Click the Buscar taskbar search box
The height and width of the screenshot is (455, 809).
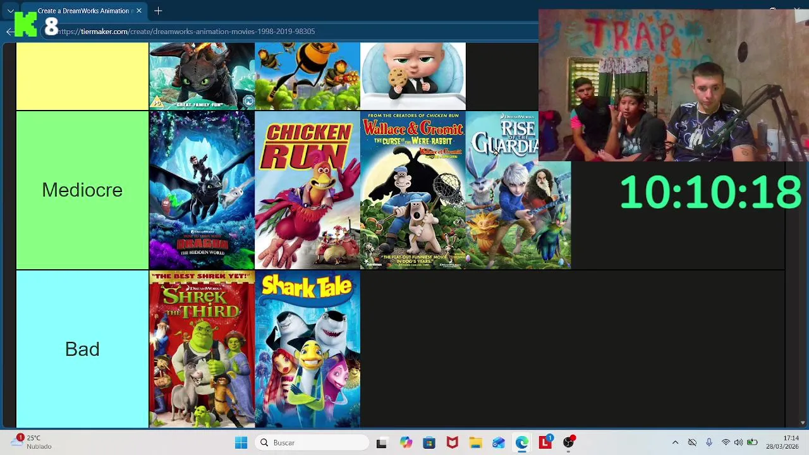click(312, 443)
